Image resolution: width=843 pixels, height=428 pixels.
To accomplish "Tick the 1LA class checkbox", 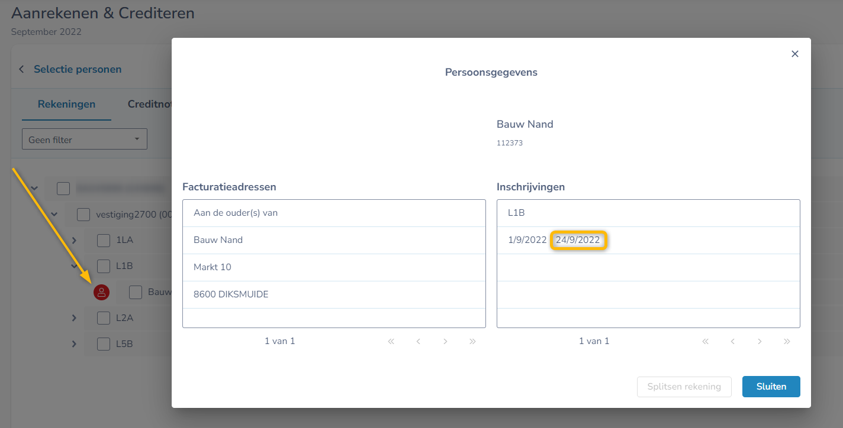I will click(104, 240).
